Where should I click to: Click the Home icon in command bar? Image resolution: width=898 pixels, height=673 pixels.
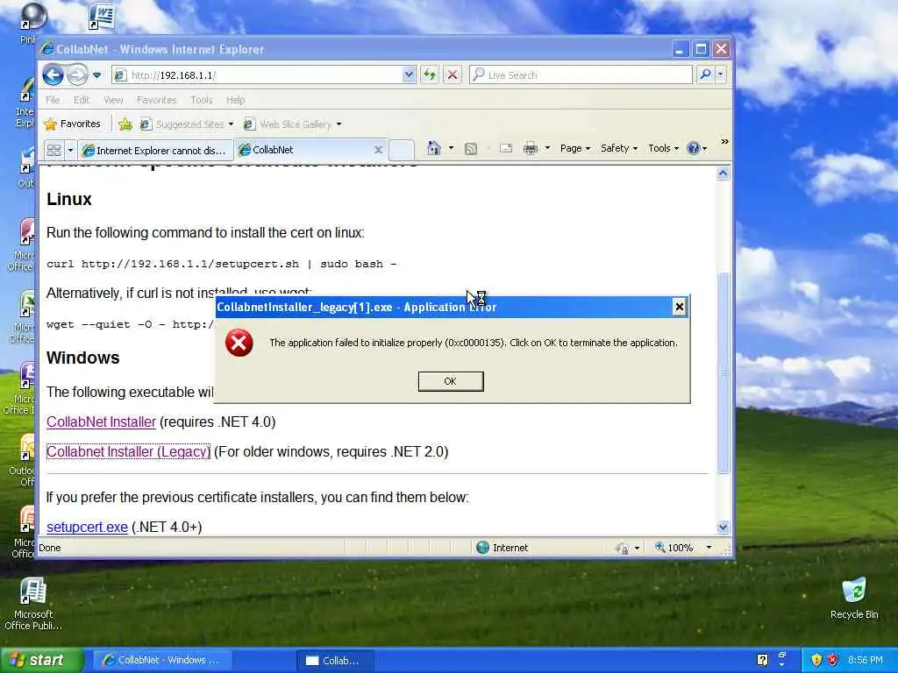click(434, 148)
